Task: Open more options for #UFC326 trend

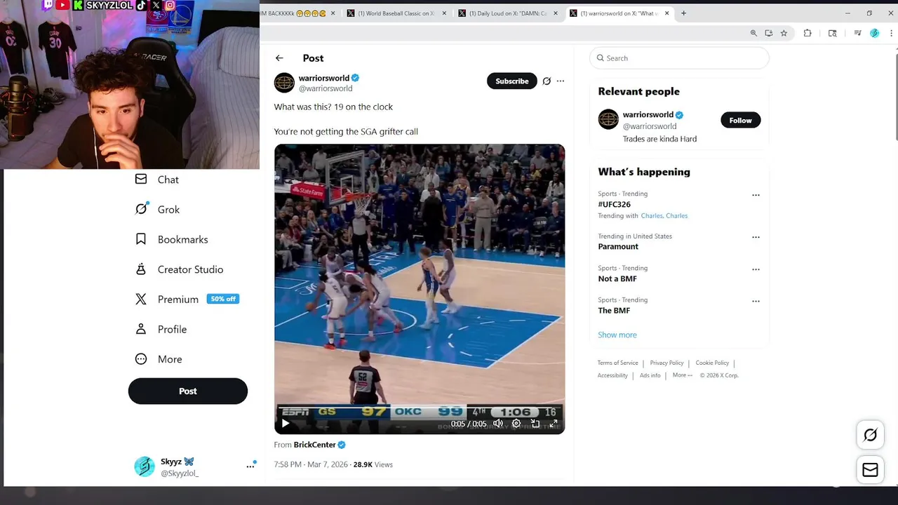Action: point(756,195)
